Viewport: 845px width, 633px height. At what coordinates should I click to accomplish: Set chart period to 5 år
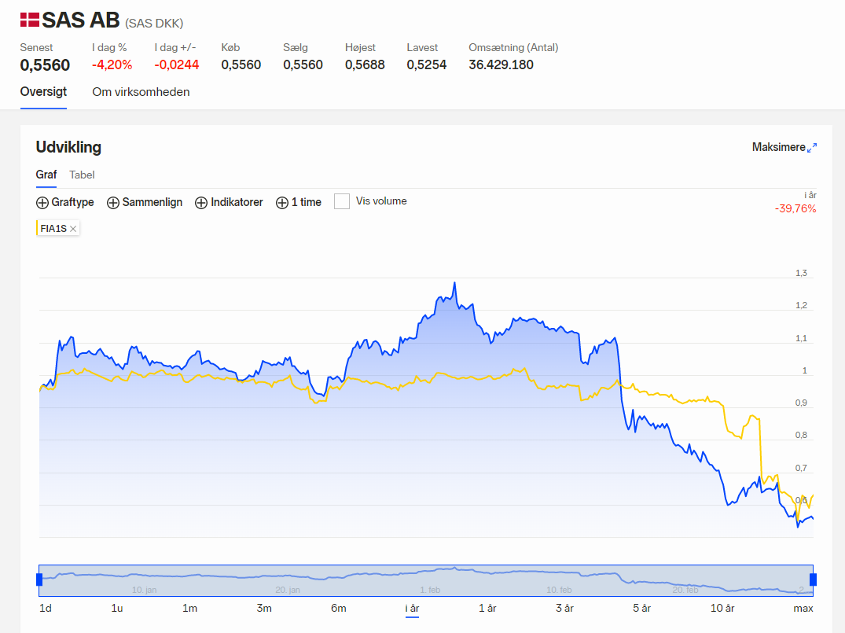[642, 608]
